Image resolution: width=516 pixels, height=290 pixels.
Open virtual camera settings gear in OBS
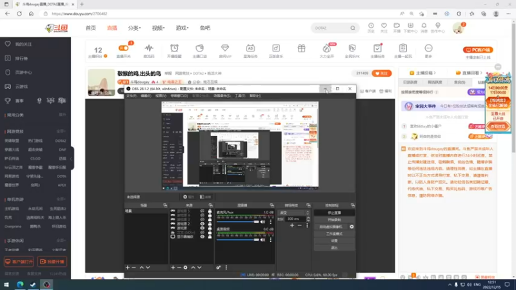coord(352,227)
